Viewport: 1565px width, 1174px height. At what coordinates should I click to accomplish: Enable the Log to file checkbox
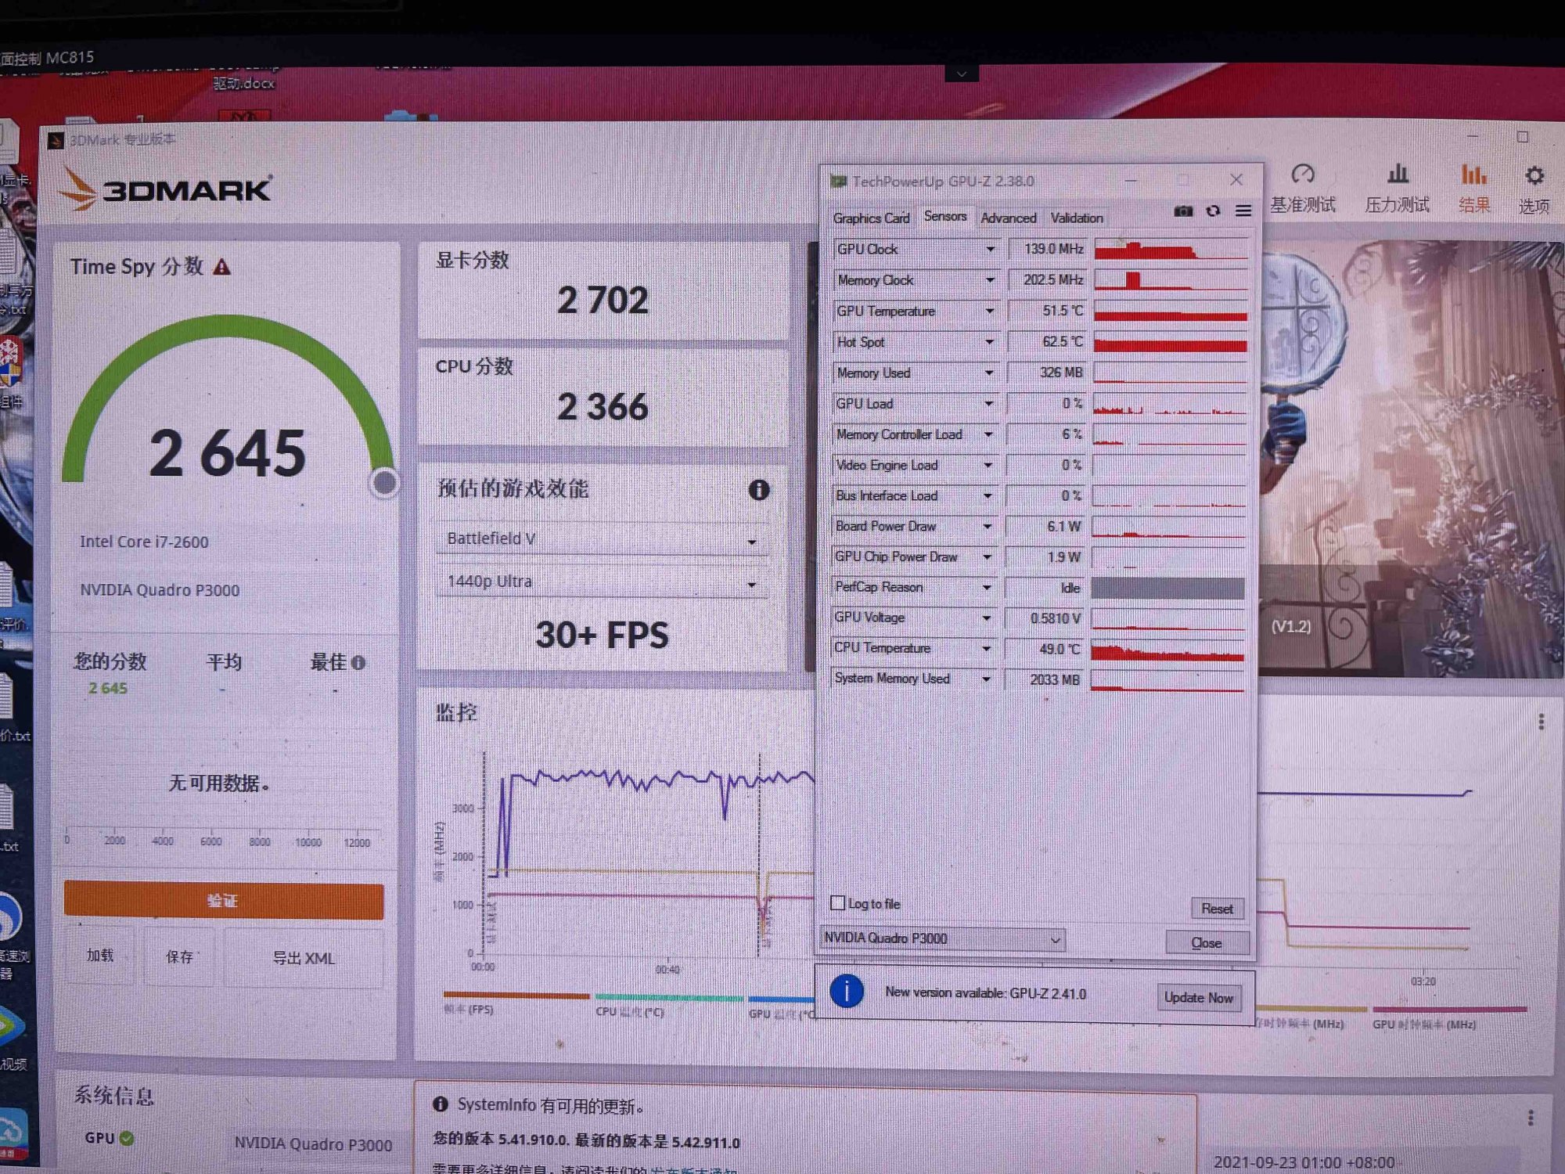point(838,903)
